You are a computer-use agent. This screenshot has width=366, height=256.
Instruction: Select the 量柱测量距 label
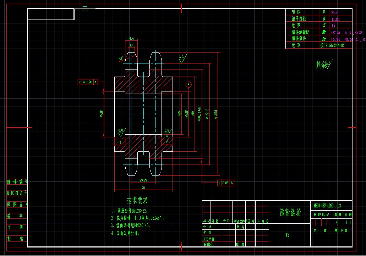click(301, 32)
